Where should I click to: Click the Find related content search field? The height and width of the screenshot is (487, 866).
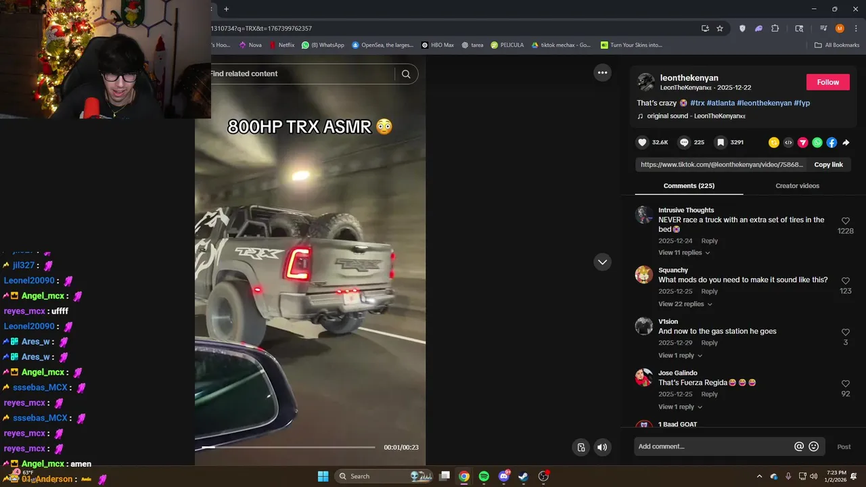(302, 74)
